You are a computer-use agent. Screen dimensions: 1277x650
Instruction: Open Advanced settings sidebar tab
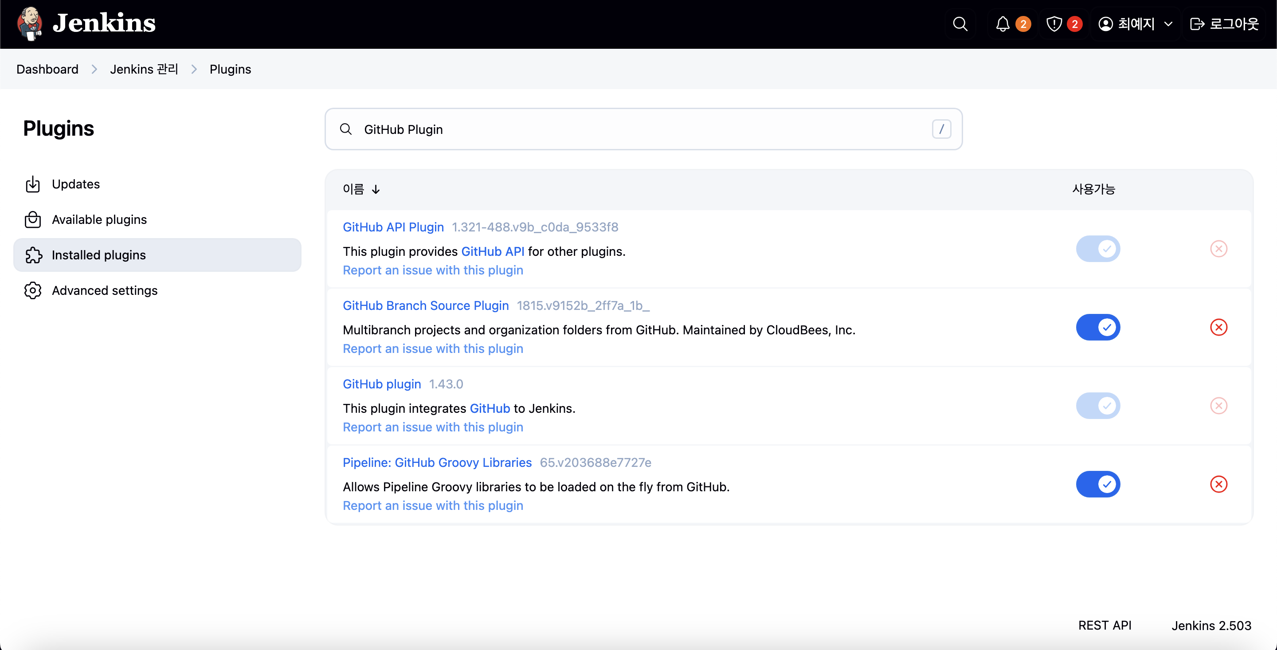click(157, 290)
